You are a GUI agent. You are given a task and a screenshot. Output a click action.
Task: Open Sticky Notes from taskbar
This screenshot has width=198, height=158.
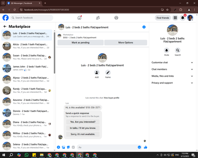pyautogui.click(x=34, y=155)
